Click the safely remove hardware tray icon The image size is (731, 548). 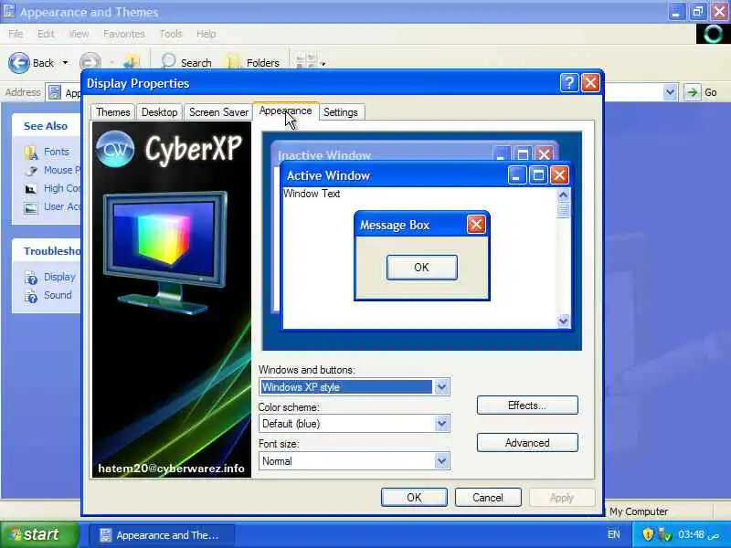tap(664, 534)
